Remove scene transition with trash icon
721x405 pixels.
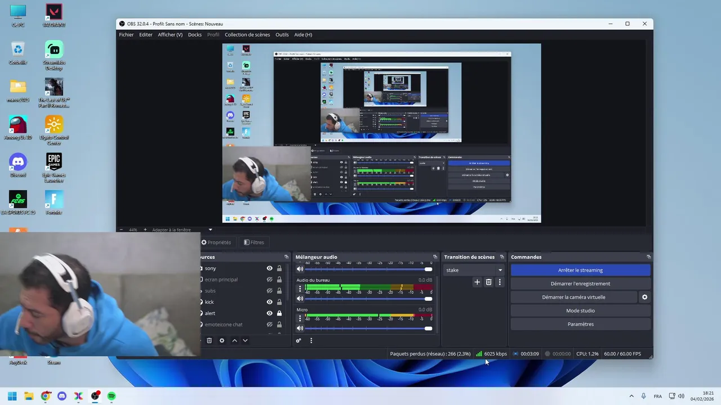pyautogui.click(x=488, y=282)
